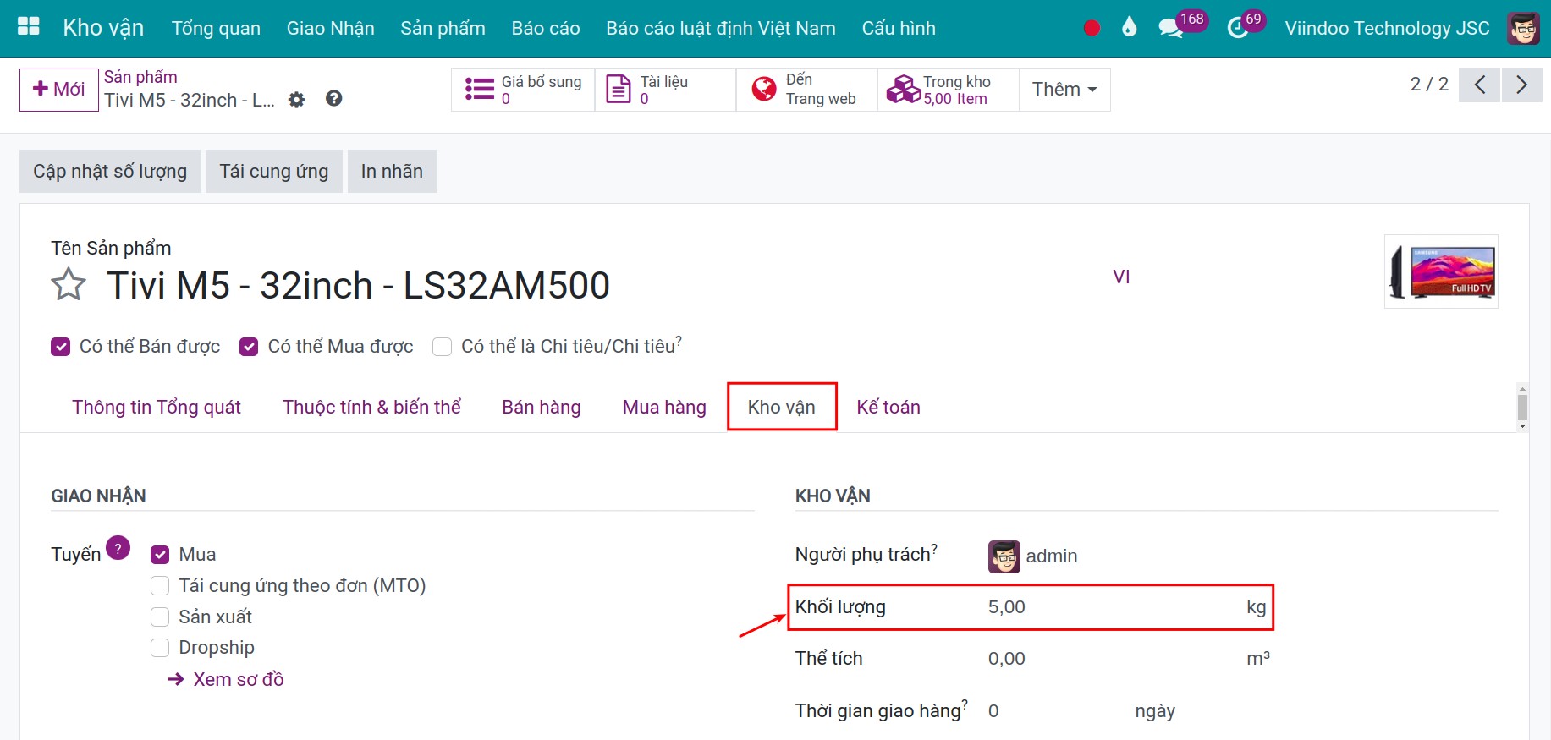The width and height of the screenshot is (1551, 740).
Task: Click the Tuyến help tooltip icon
Action: click(x=118, y=547)
